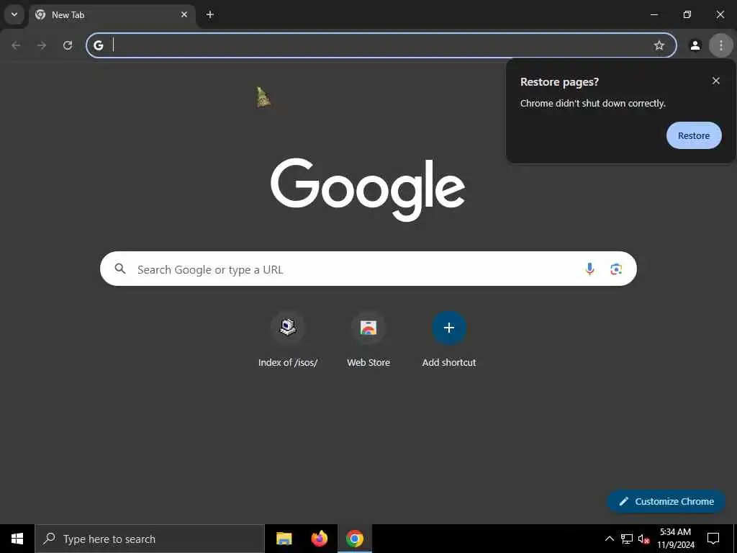Click the Restore button
This screenshot has width=737, height=553.
click(694, 135)
